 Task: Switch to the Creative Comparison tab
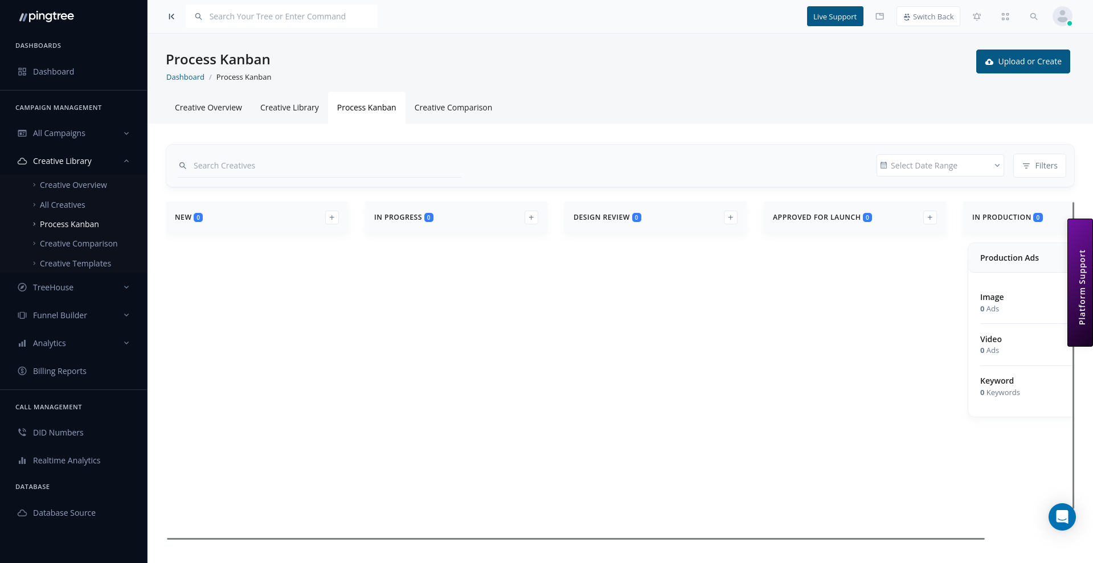[453, 108]
